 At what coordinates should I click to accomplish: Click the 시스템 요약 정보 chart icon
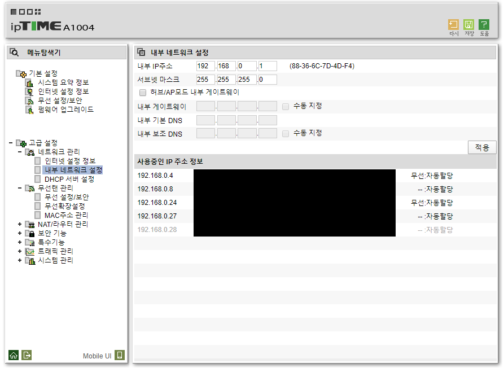click(29, 83)
